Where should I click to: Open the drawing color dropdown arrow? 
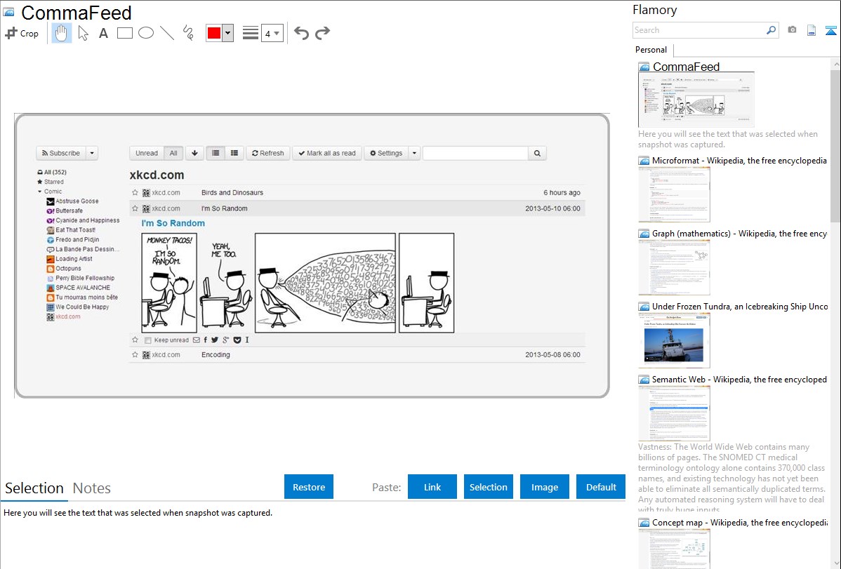(x=228, y=33)
